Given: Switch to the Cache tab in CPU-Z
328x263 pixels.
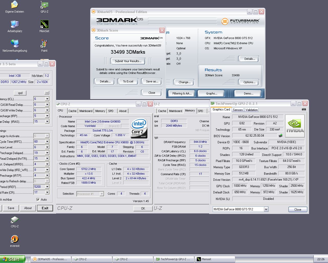Looking at the screenshot, I should 72,111.
